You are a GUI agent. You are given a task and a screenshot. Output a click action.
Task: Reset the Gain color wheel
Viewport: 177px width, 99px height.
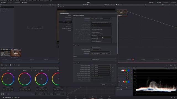pos(48,70)
